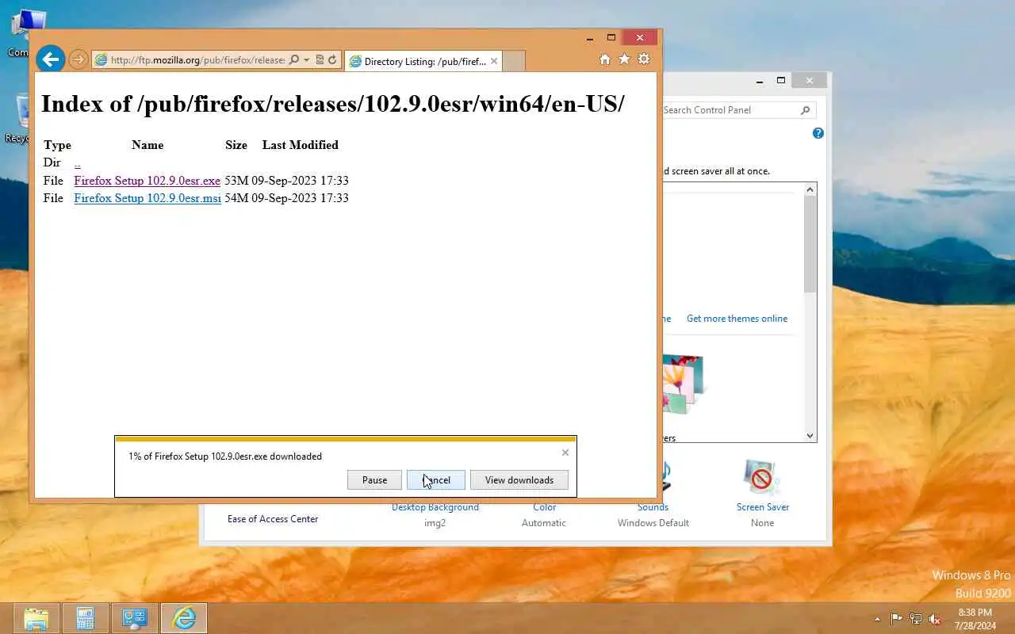
Task: Open Desktop Background link
Action: [x=435, y=507]
